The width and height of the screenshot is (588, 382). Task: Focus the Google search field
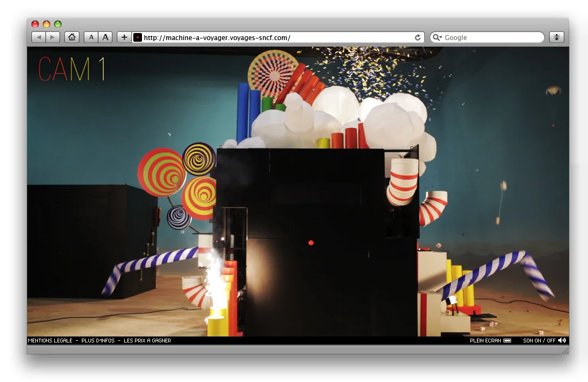pos(487,37)
